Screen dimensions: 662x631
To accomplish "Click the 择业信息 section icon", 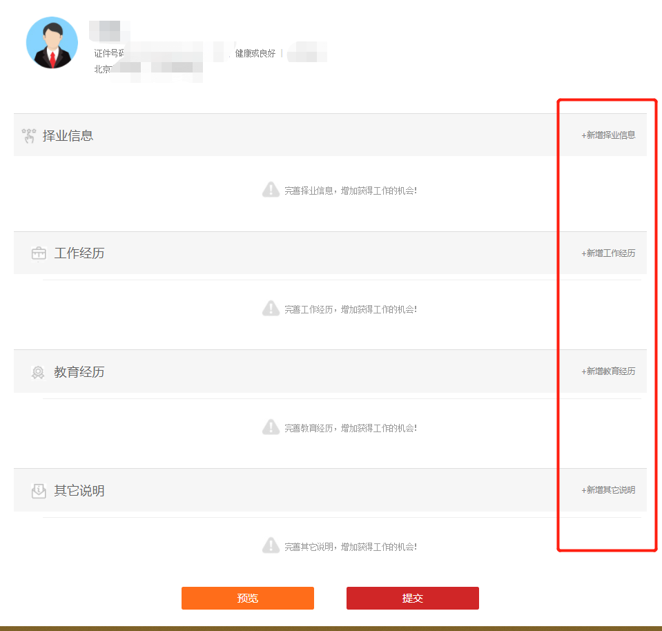I will click(x=29, y=135).
